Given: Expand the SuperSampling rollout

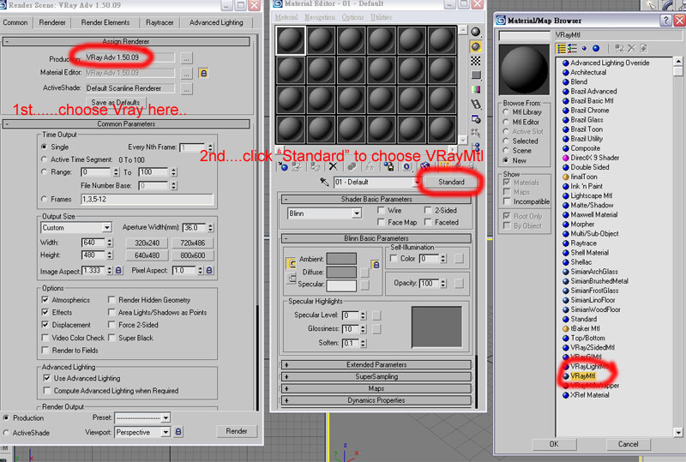Looking at the screenshot, I should point(376,376).
